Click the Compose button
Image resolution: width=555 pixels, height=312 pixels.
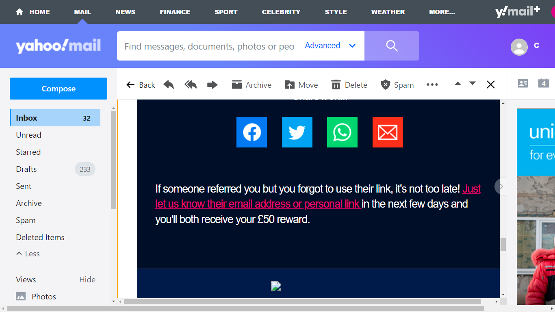59,89
